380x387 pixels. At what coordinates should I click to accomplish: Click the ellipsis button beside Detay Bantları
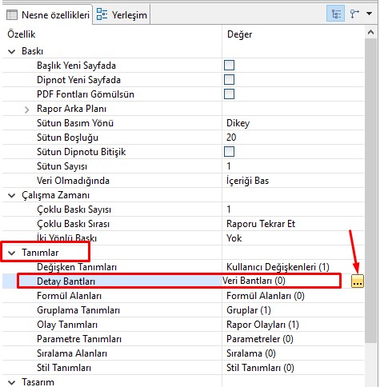point(358,281)
